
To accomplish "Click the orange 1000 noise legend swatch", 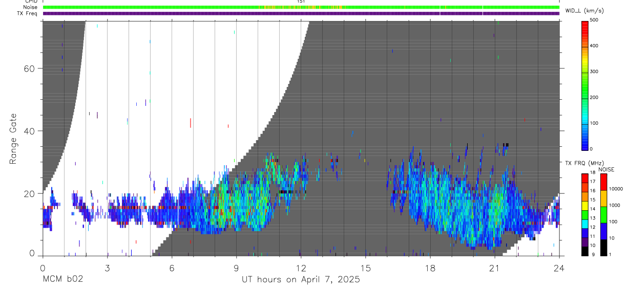I will (x=603, y=198).
